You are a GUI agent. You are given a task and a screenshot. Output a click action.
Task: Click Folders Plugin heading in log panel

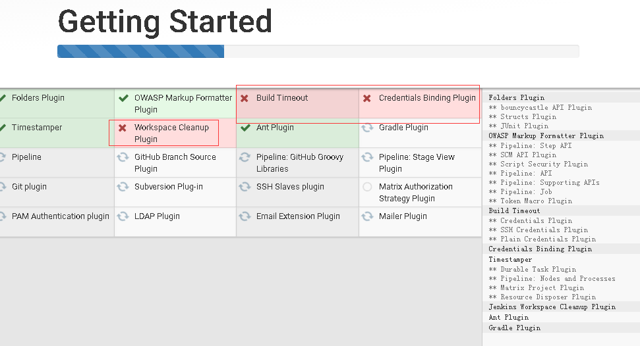click(x=516, y=97)
